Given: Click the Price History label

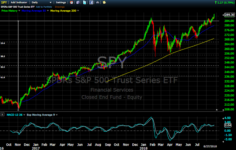Looking at the screenshot, I should 9,11.
